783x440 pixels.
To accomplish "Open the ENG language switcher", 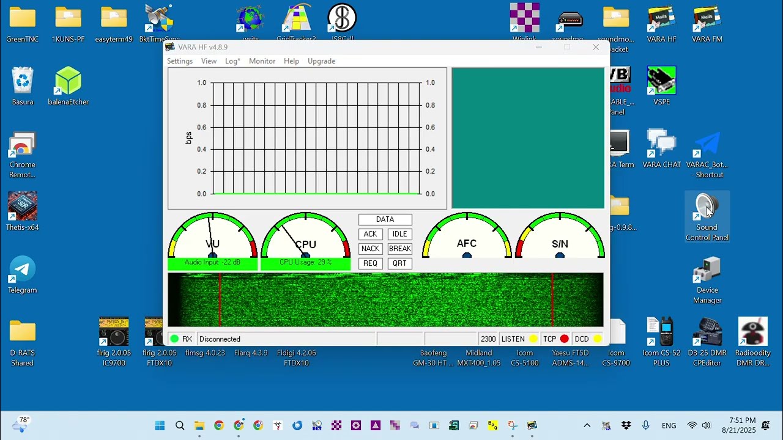I will click(669, 425).
